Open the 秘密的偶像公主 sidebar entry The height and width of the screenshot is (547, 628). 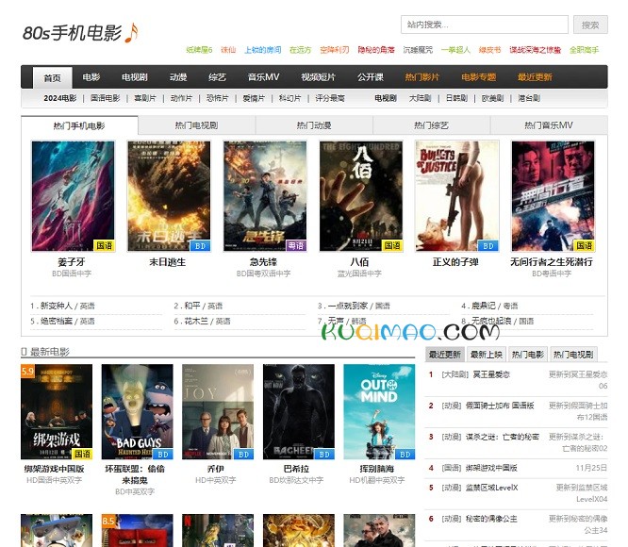491,519
